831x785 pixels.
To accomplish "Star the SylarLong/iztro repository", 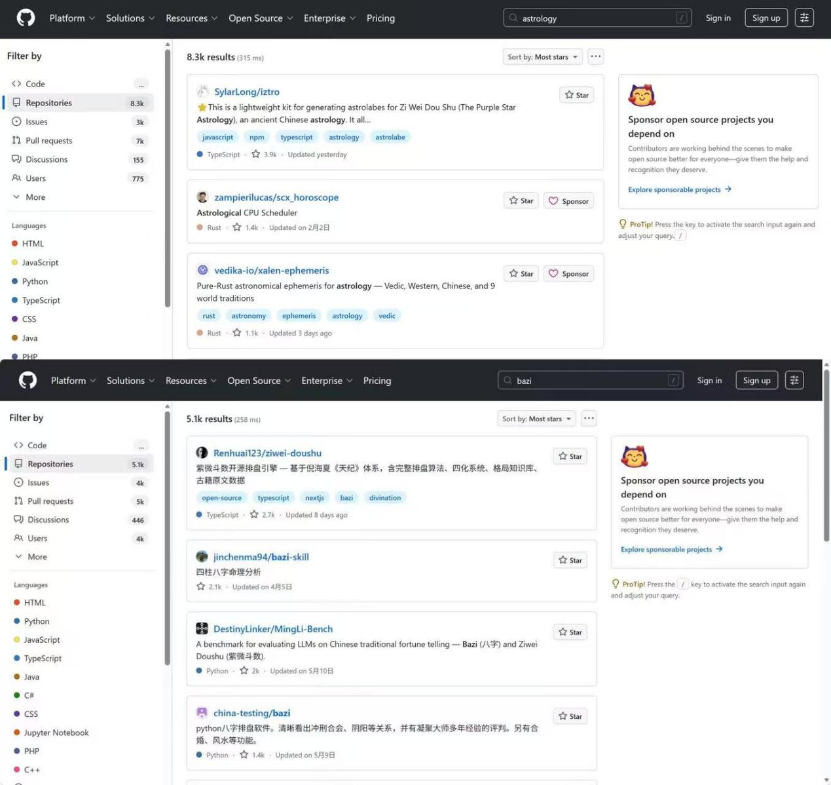I will (577, 95).
